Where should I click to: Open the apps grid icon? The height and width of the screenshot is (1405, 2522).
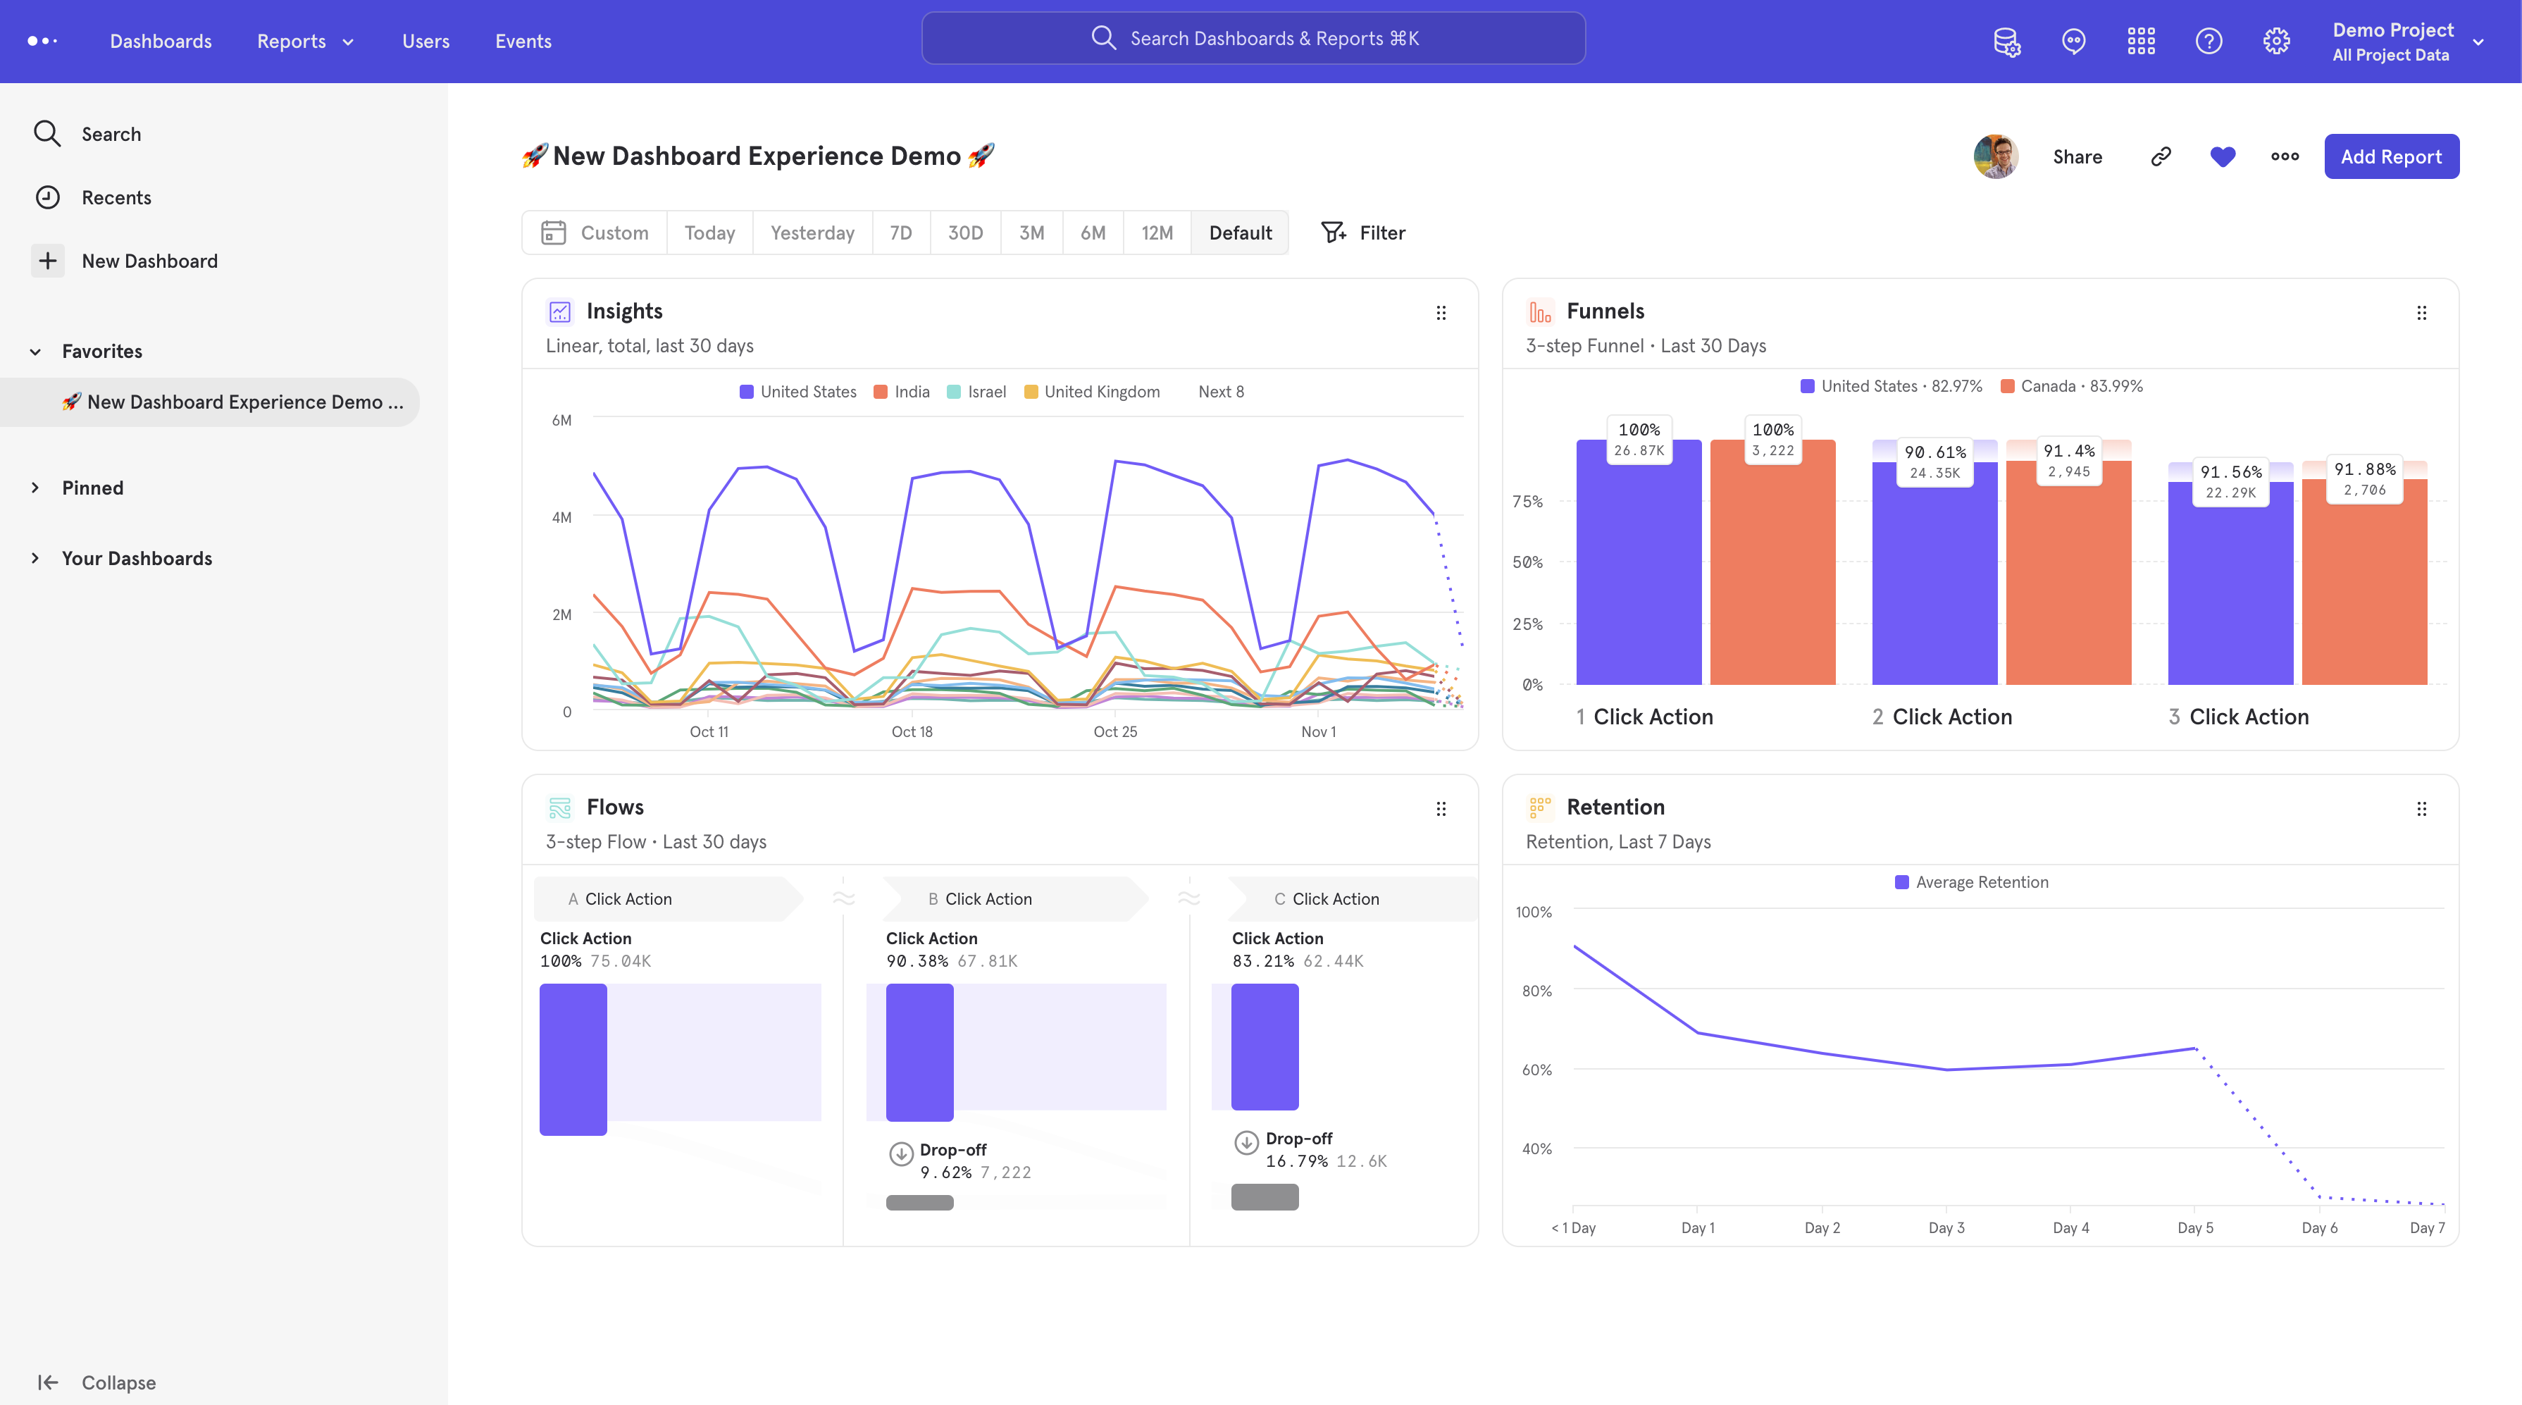click(2141, 41)
